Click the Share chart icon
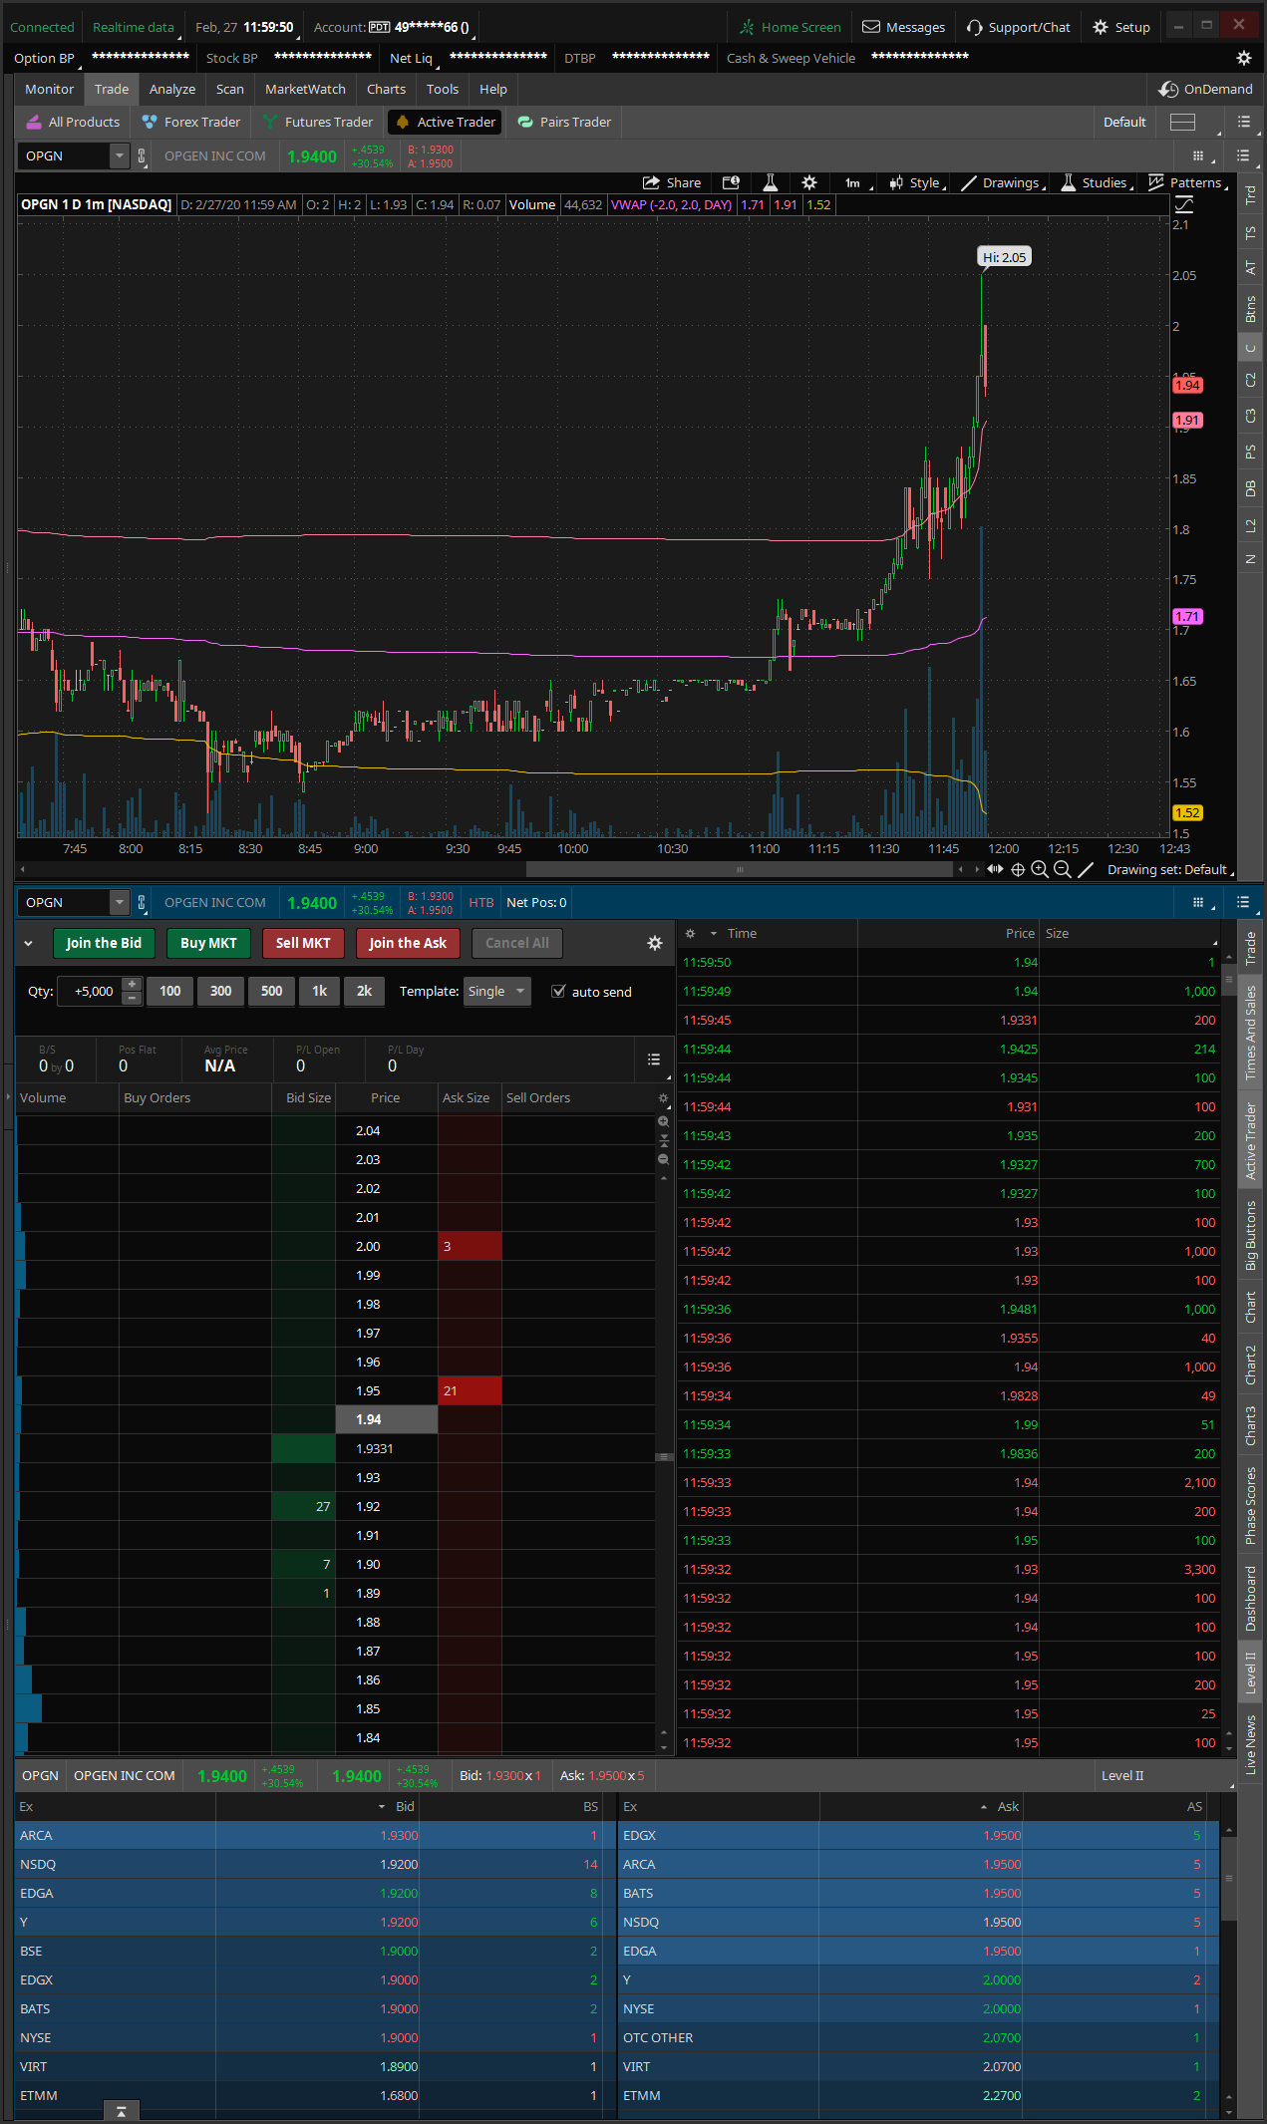1267x2124 pixels. pos(672,182)
